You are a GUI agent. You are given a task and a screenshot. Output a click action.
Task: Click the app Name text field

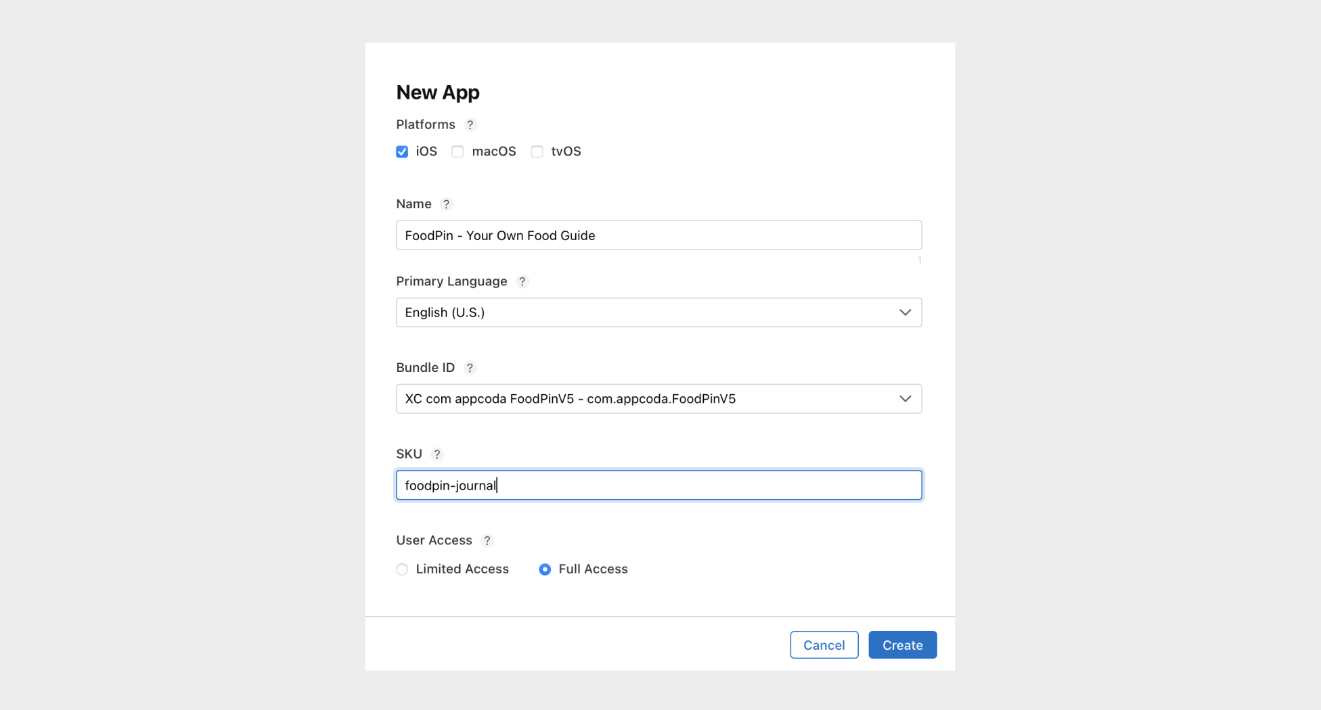[x=658, y=235]
